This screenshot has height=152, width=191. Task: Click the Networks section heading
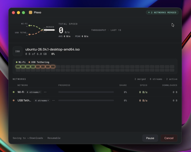[x=19, y=79]
